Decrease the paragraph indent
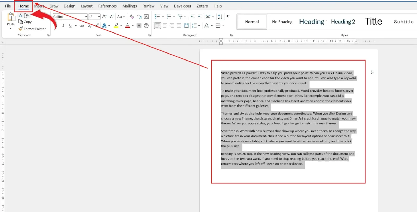 coord(193,17)
